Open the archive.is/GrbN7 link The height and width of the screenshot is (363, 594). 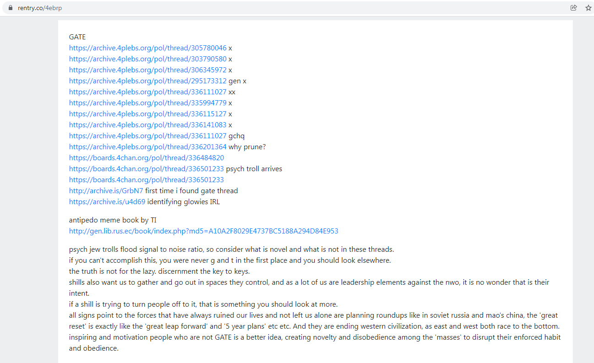(x=106, y=191)
